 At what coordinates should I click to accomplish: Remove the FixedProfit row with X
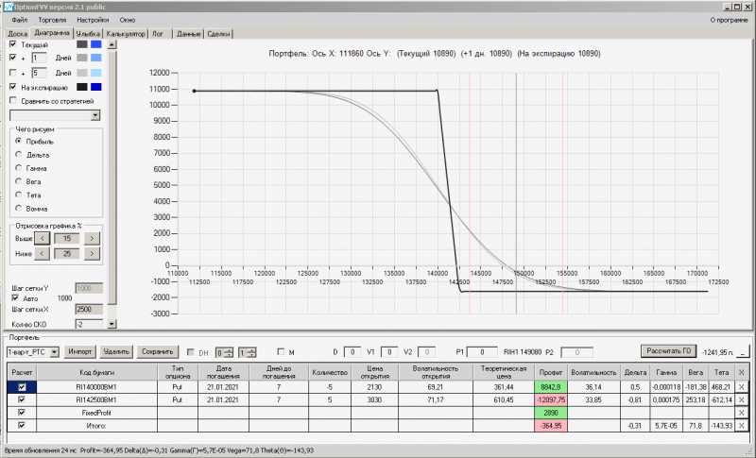(742, 413)
